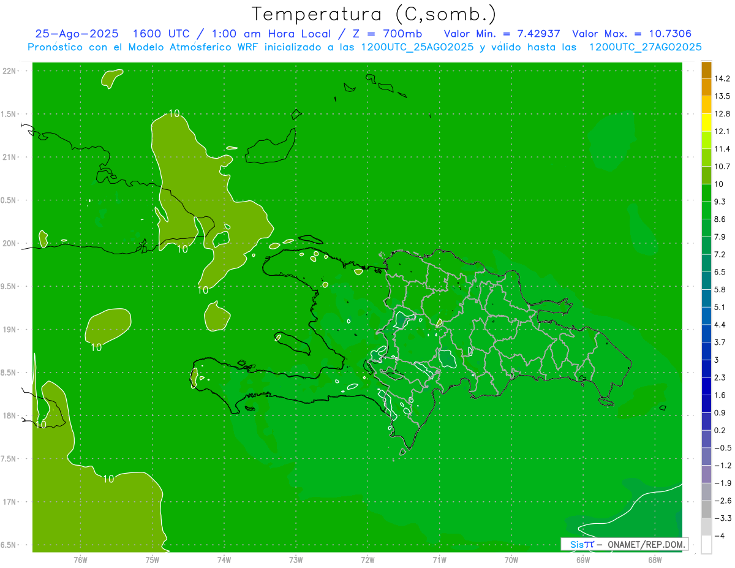Viewport: 735px width, 568px height.
Task: Click the colorbar label '9.3'
Action: [720, 202]
